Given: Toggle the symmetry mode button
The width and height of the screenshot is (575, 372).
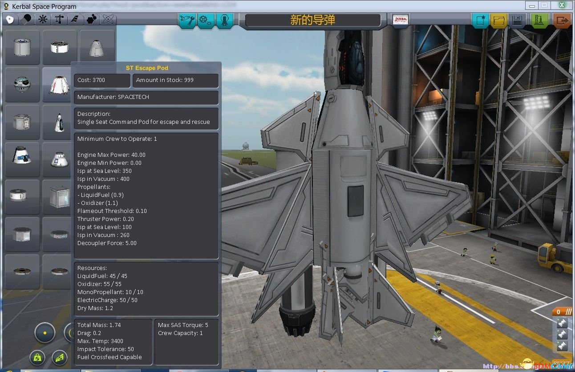Looking at the screenshot, I should [45, 332].
